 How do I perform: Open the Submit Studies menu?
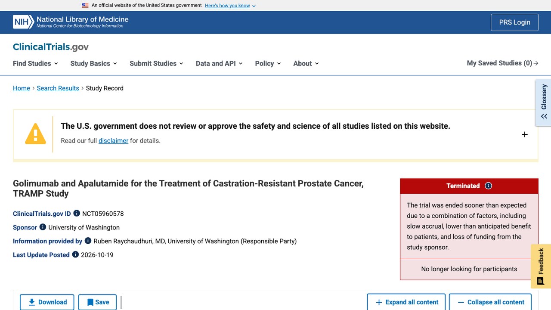(x=156, y=63)
